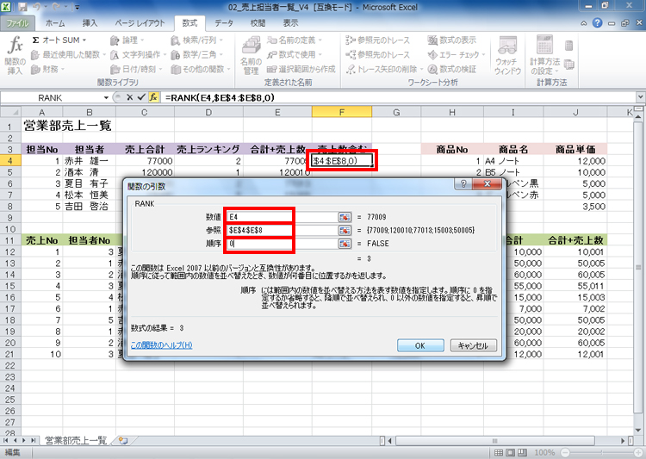Click Trace Dependents (参照先のトレース)
The width and height of the screenshot is (646, 459).
point(378,55)
